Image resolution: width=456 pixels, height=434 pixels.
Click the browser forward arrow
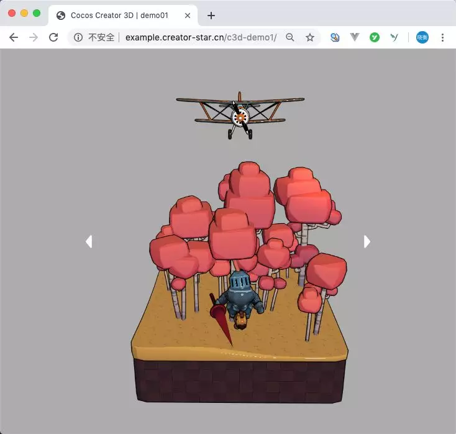coord(34,37)
